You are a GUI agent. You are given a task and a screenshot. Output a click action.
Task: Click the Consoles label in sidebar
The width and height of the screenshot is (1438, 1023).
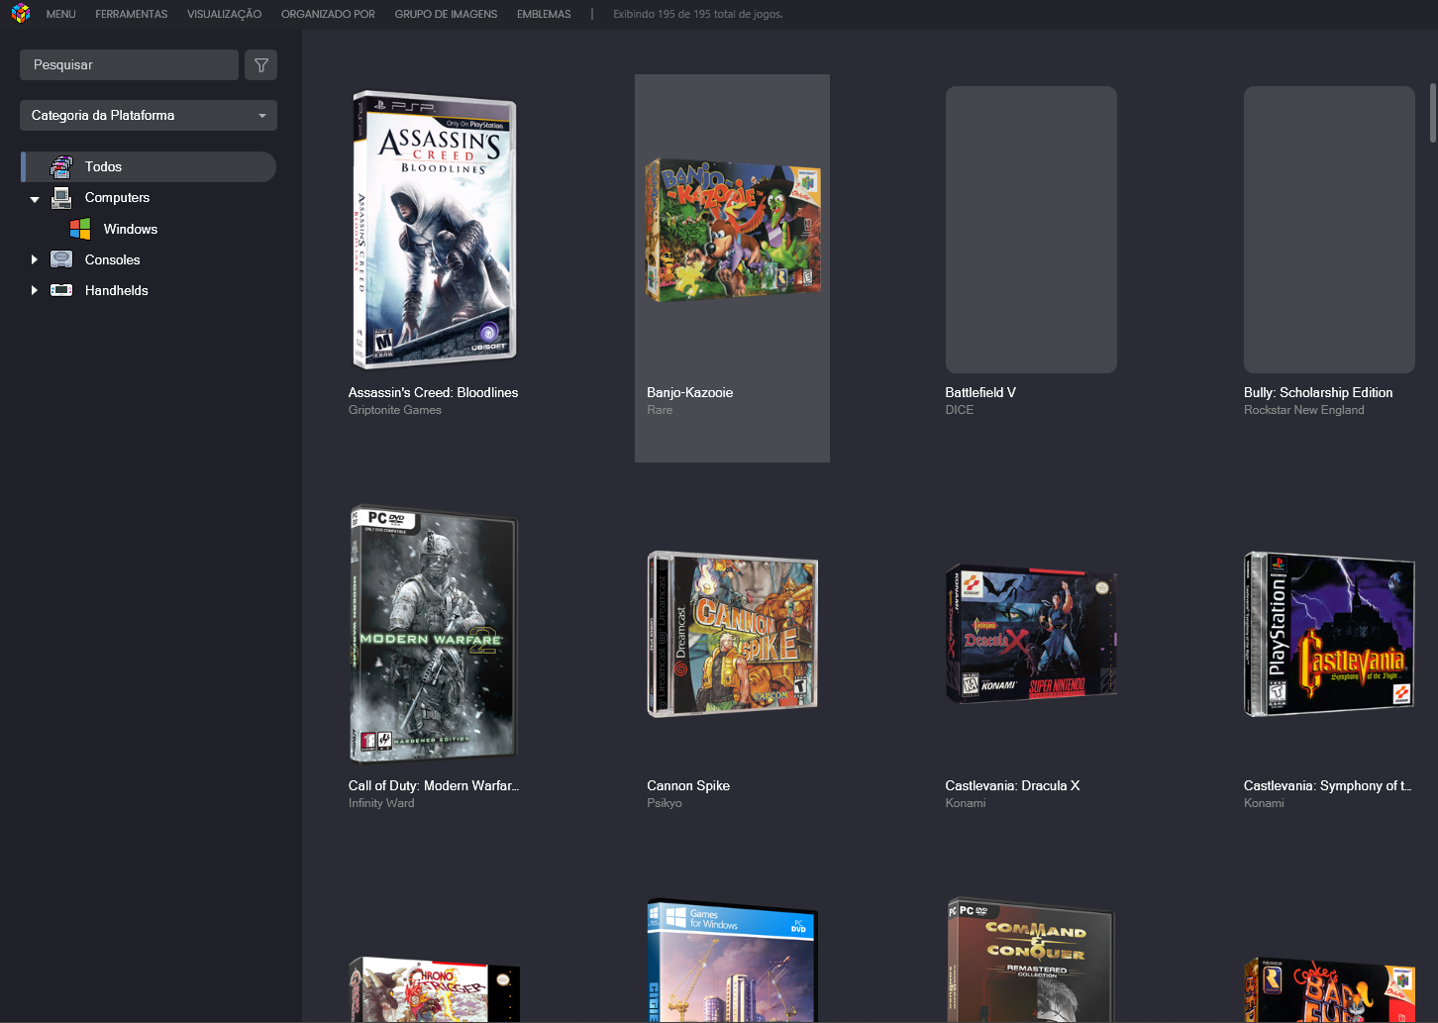coord(112,259)
